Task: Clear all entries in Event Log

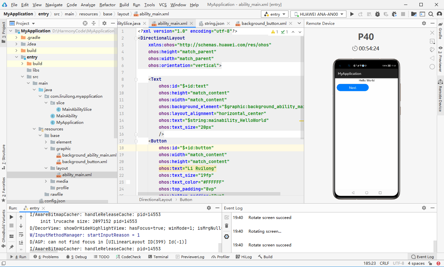Action: point(227,226)
